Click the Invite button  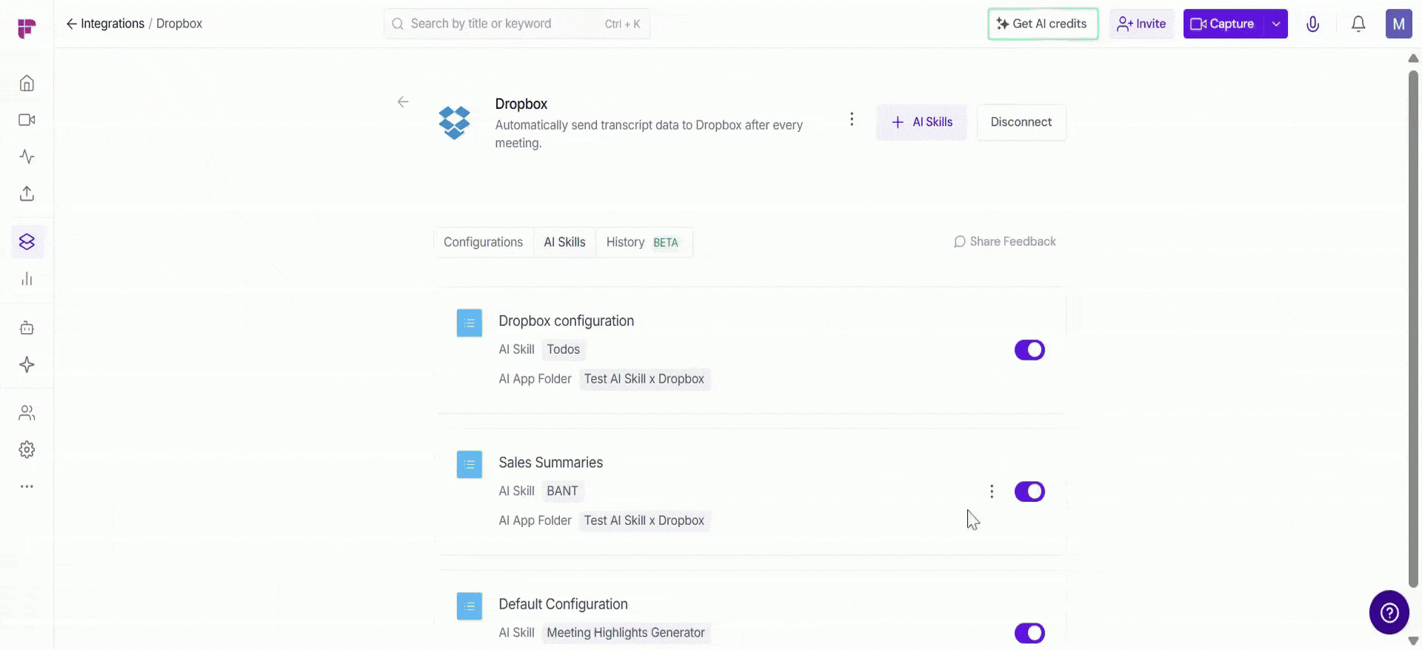(x=1141, y=24)
